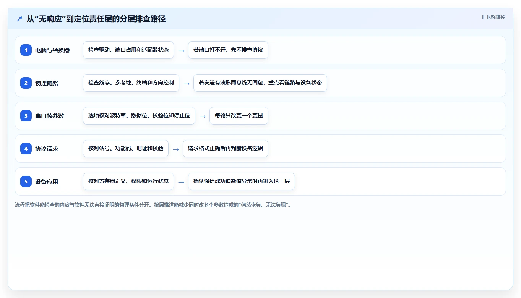Click the 确认通信成功但数值异常时再进入这一层 box
The image size is (521, 298).
point(242,181)
